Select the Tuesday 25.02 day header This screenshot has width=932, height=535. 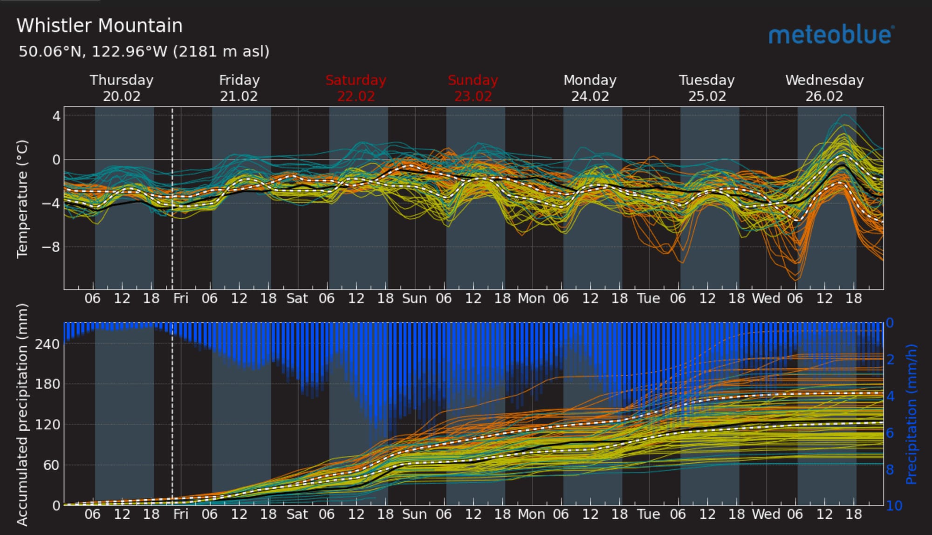707,88
